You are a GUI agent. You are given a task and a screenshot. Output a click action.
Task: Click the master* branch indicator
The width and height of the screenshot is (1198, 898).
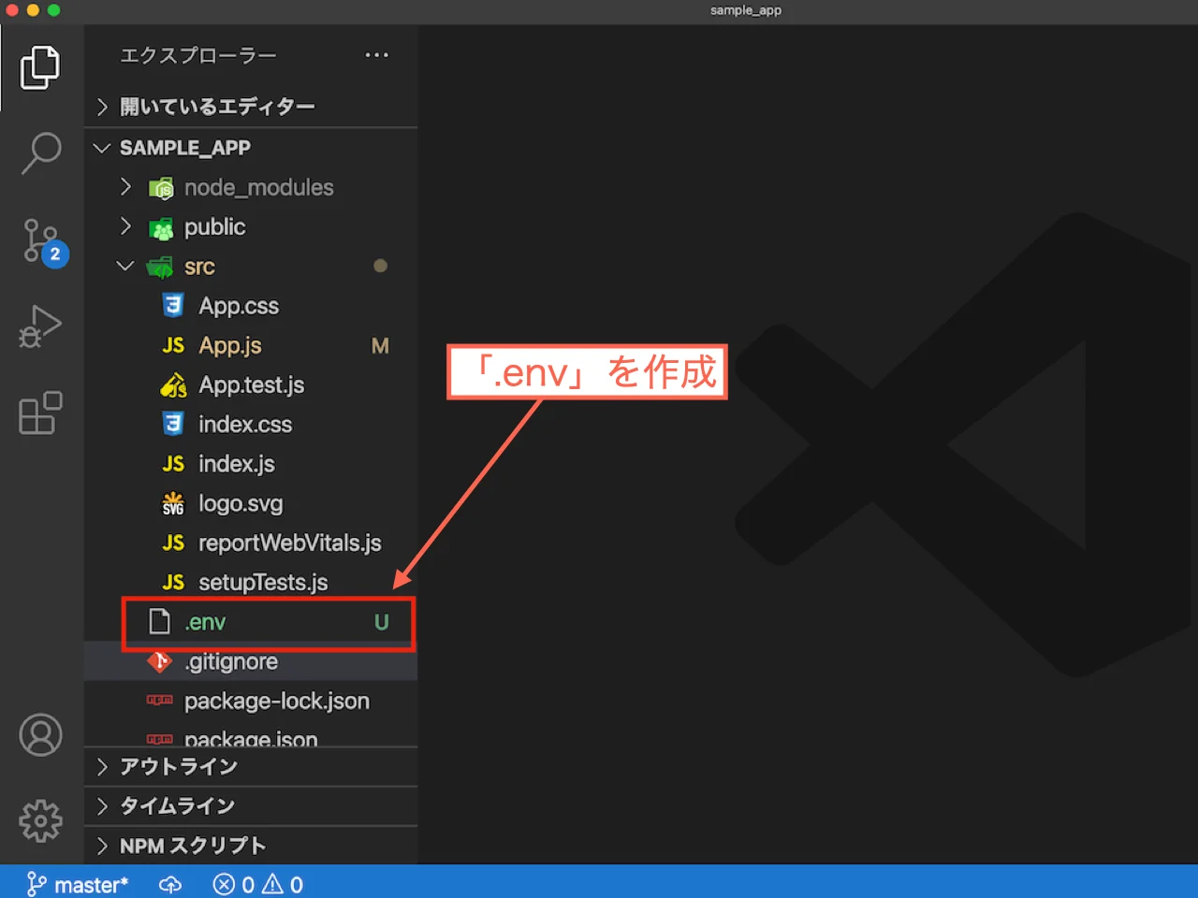pos(78,884)
